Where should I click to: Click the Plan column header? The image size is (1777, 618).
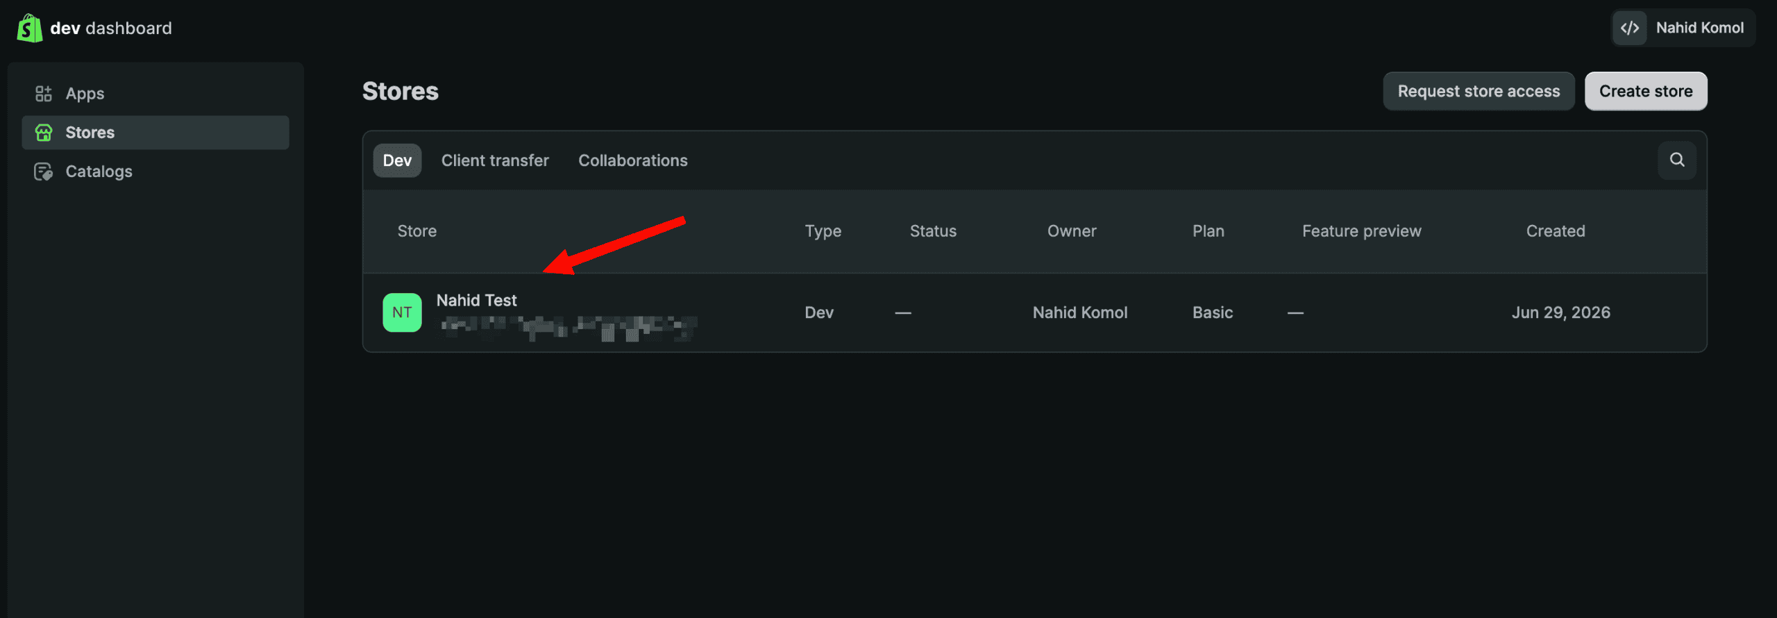[x=1208, y=231]
